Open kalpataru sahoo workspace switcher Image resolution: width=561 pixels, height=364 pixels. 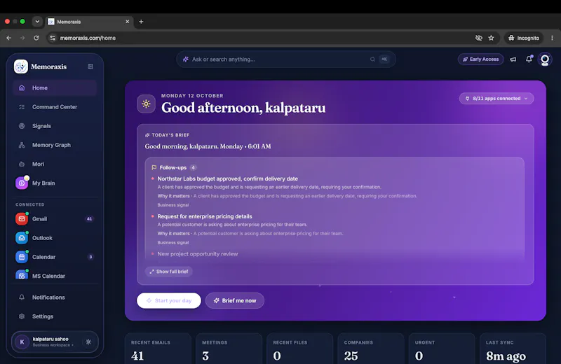55,342
